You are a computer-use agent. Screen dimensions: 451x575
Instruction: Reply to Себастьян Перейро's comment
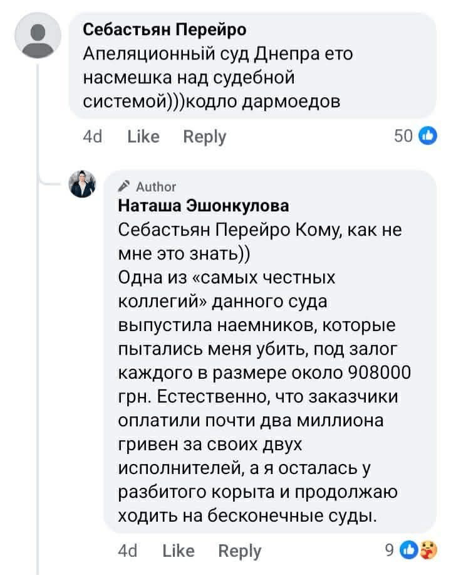(205, 136)
